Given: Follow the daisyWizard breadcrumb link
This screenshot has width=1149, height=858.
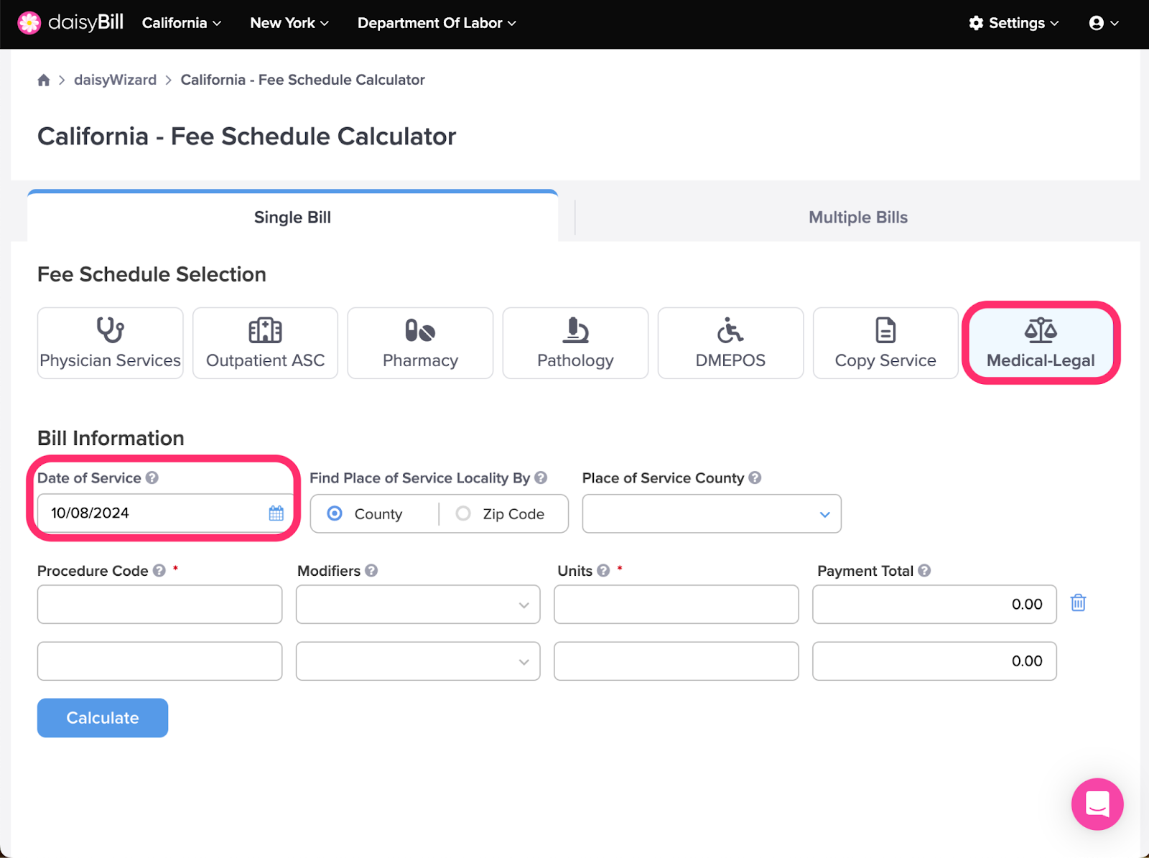Looking at the screenshot, I should [x=115, y=80].
